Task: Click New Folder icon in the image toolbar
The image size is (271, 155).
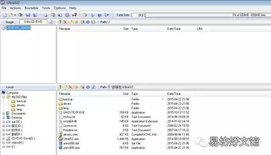Action: coord(70,22)
